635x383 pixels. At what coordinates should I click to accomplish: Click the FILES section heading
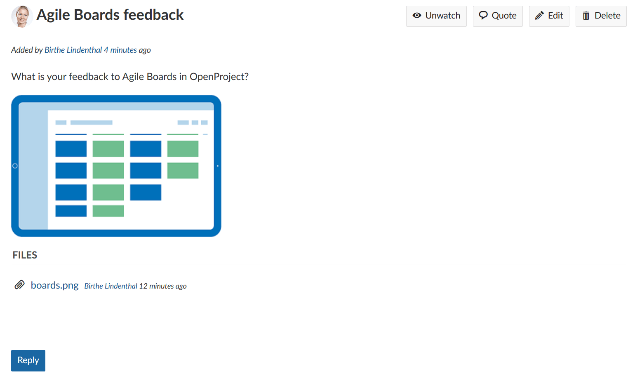[25, 255]
